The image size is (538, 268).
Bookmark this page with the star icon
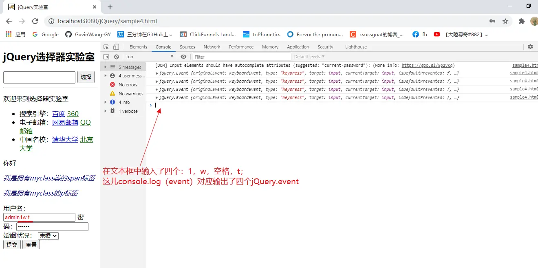(505, 21)
